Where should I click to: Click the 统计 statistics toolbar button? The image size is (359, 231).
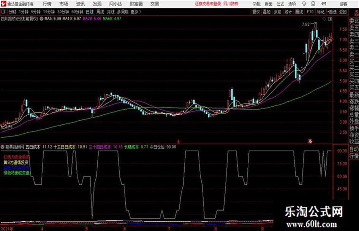[x=288, y=12]
